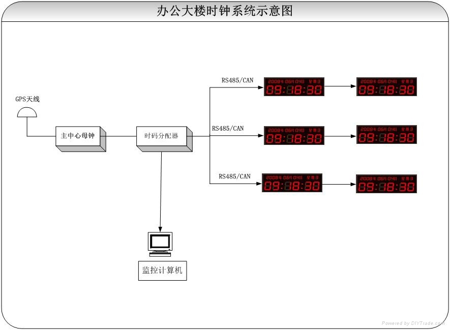Viewport: 450px width, 330px height.
Task: Select the 主中心母钟 box
Action: [x=81, y=139]
